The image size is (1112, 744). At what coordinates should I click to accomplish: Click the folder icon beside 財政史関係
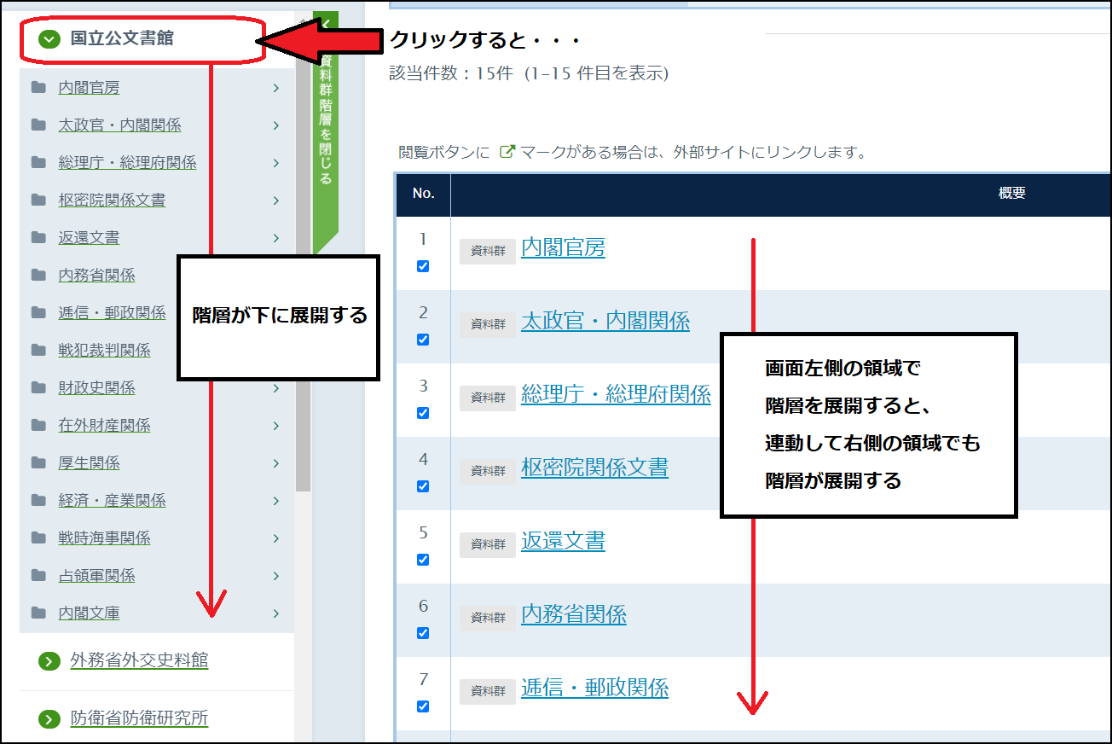tap(38, 387)
